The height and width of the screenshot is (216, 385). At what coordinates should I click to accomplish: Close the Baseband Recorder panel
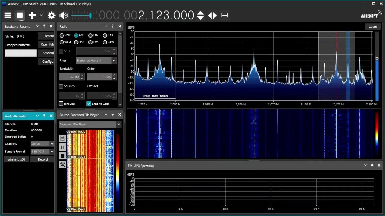[x=51, y=26]
